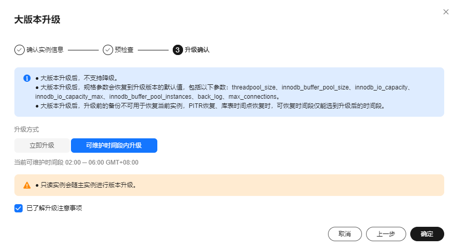The width and height of the screenshot is (455, 252).
Task: Select the 预检查 step label
Action: (x=124, y=50)
